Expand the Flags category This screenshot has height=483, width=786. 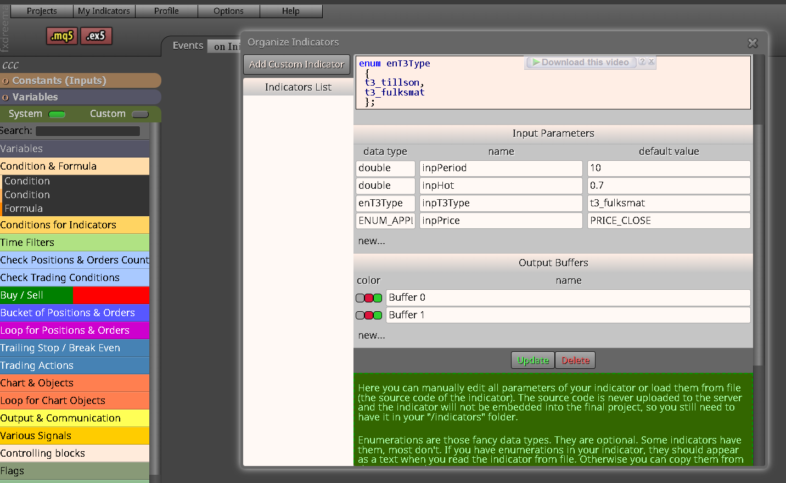point(75,471)
